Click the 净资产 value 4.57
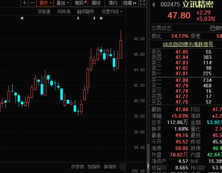Screen dimensions: 222x173 pyautogui.click(x=183, y=161)
